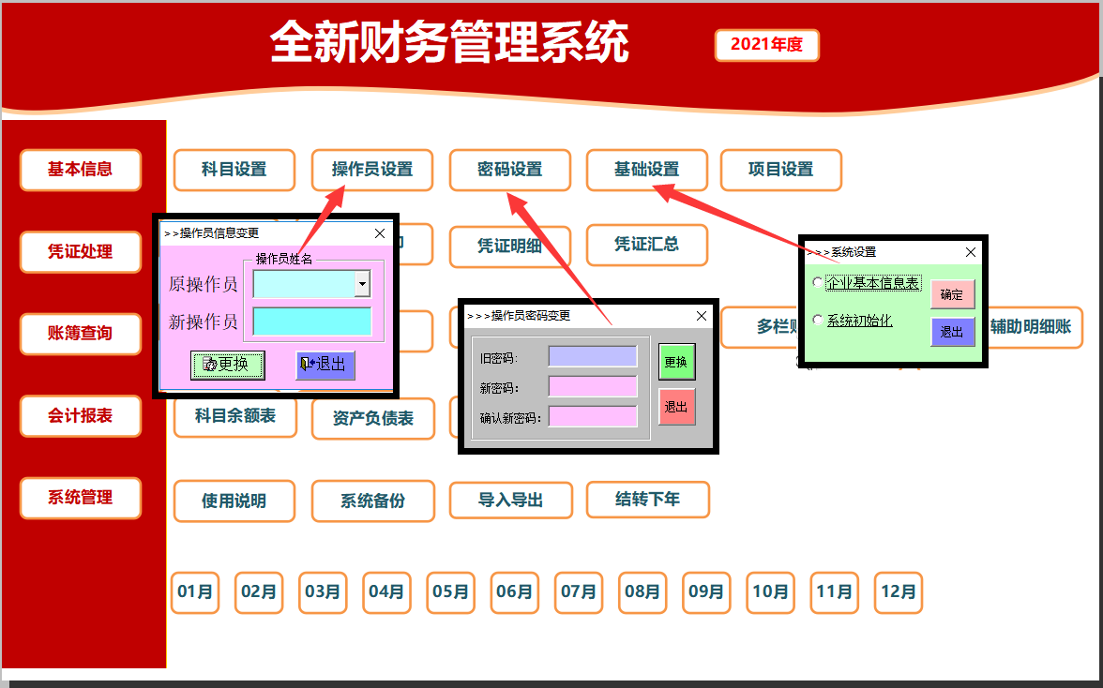
Task: Click 结转下年
Action: click(647, 500)
